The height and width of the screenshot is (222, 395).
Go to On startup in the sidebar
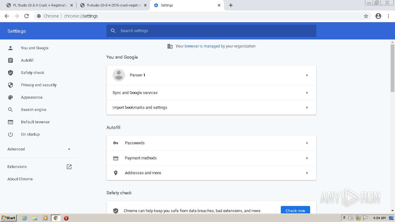click(30, 134)
